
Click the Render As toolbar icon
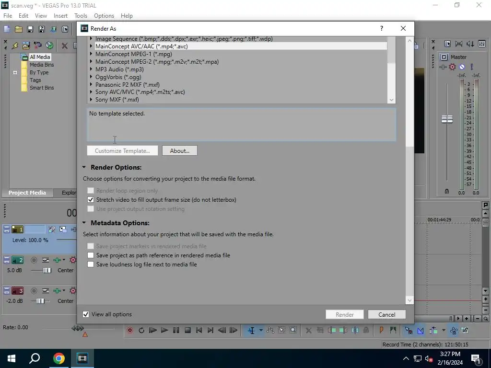coord(53,29)
